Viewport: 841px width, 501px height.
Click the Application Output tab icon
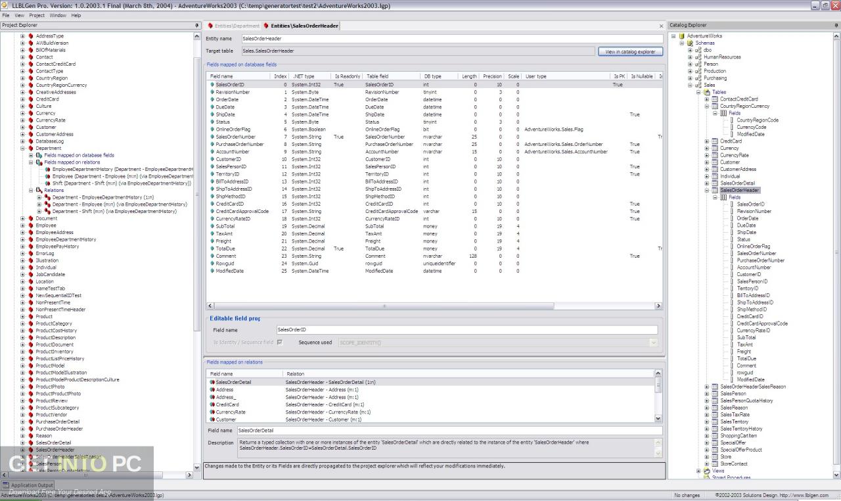click(6, 485)
